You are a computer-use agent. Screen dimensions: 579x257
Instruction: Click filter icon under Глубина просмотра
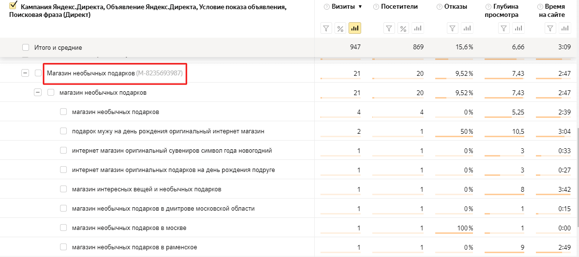504,28
